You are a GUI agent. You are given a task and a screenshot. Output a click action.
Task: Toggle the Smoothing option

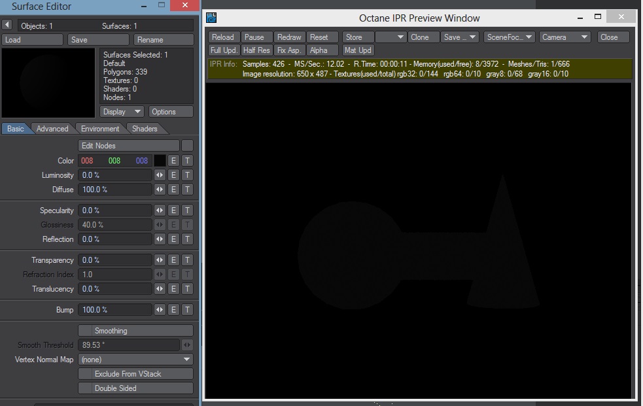click(135, 331)
